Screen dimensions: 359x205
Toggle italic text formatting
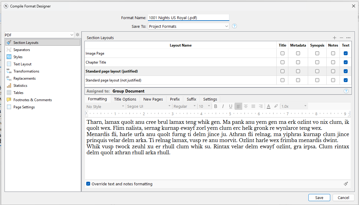click(223, 106)
